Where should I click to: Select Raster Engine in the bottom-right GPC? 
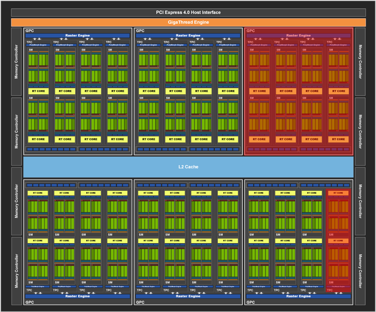tap(298, 296)
